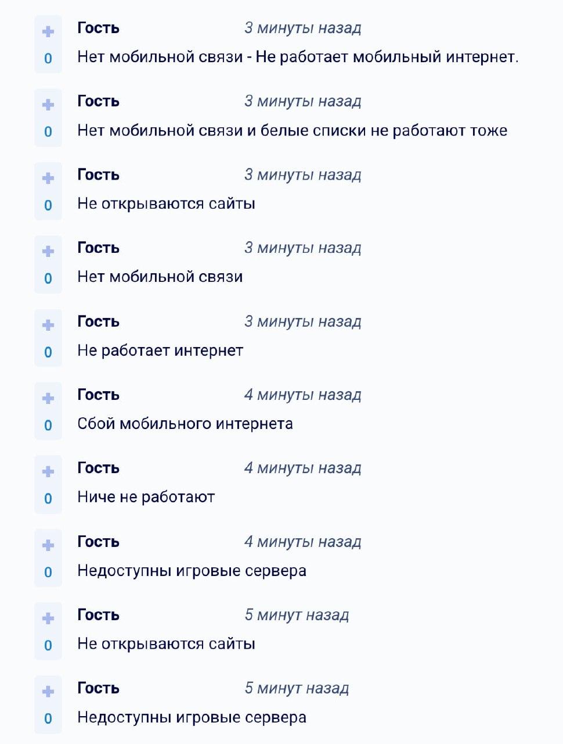Click the '4 минуты назад' timestamp on 'Ниче не работают'
This screenshot has width=563, height=744.
coord(303,467)
